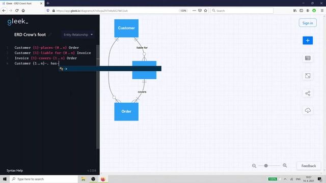Click the Pocket save icon

200,11
